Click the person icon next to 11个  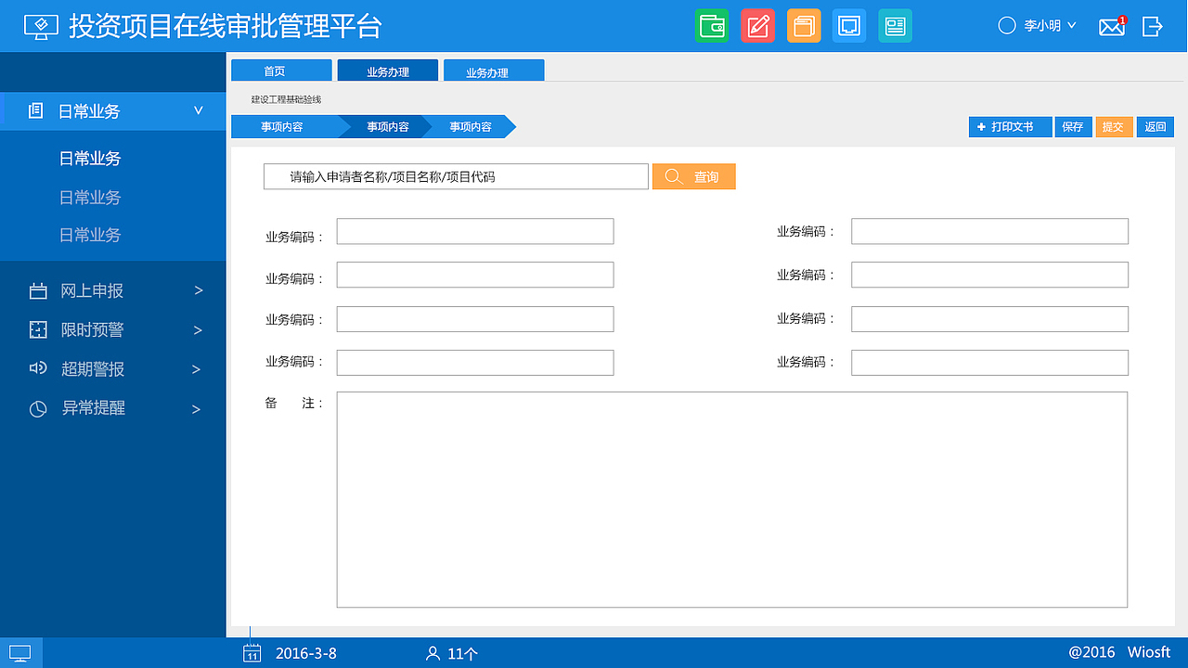[433, 653]
